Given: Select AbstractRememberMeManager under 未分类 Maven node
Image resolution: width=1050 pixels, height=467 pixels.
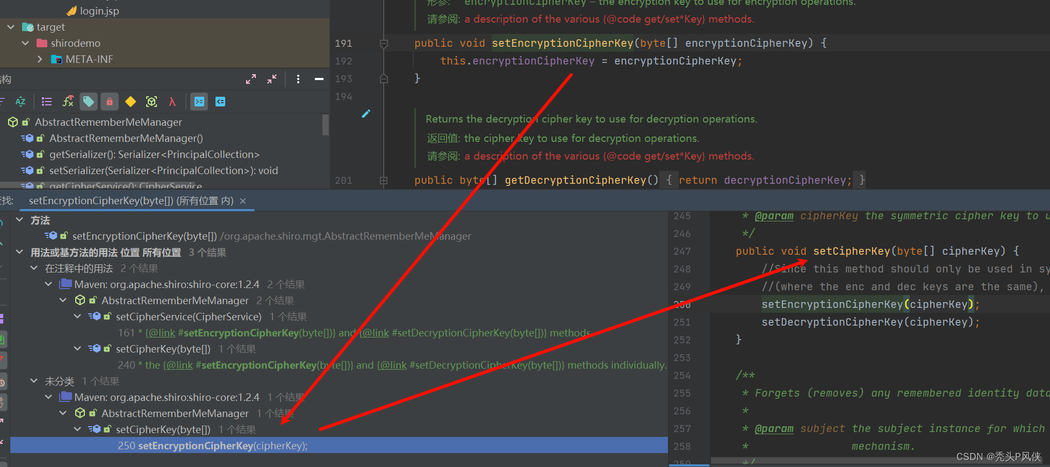Looking at the screenshot, I should [x=175, y=413].
